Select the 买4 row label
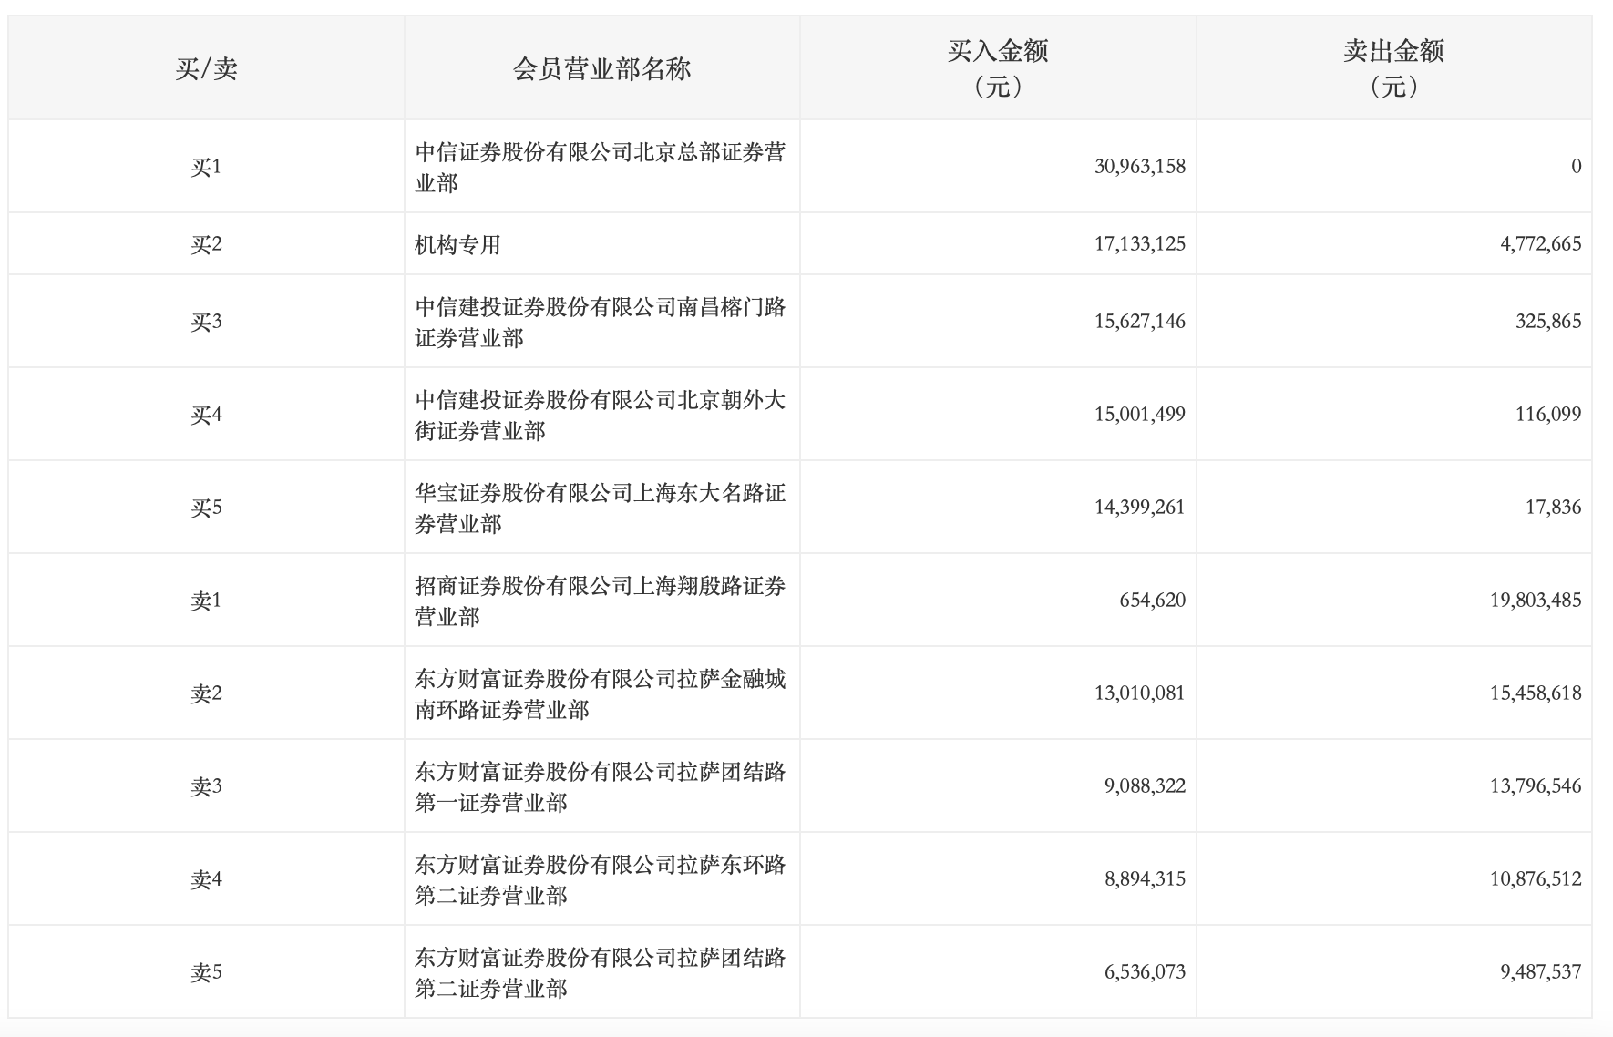 pos(206,415)
